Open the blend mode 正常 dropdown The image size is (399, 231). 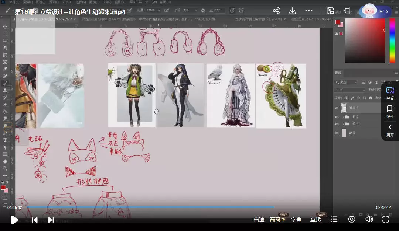point(350,90)
